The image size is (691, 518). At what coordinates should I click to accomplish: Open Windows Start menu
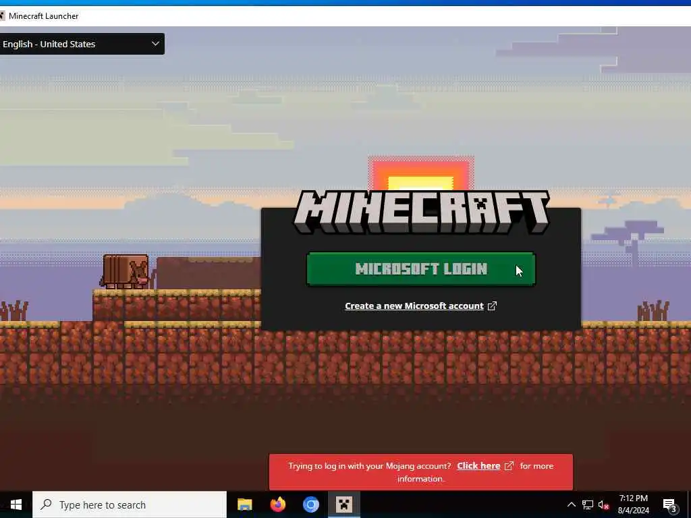[16, 505]
